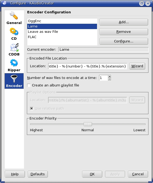The height and width of the screenshot is (183, 153).
Task: Enable Create an album playlist file
Action: click(29, 85)
